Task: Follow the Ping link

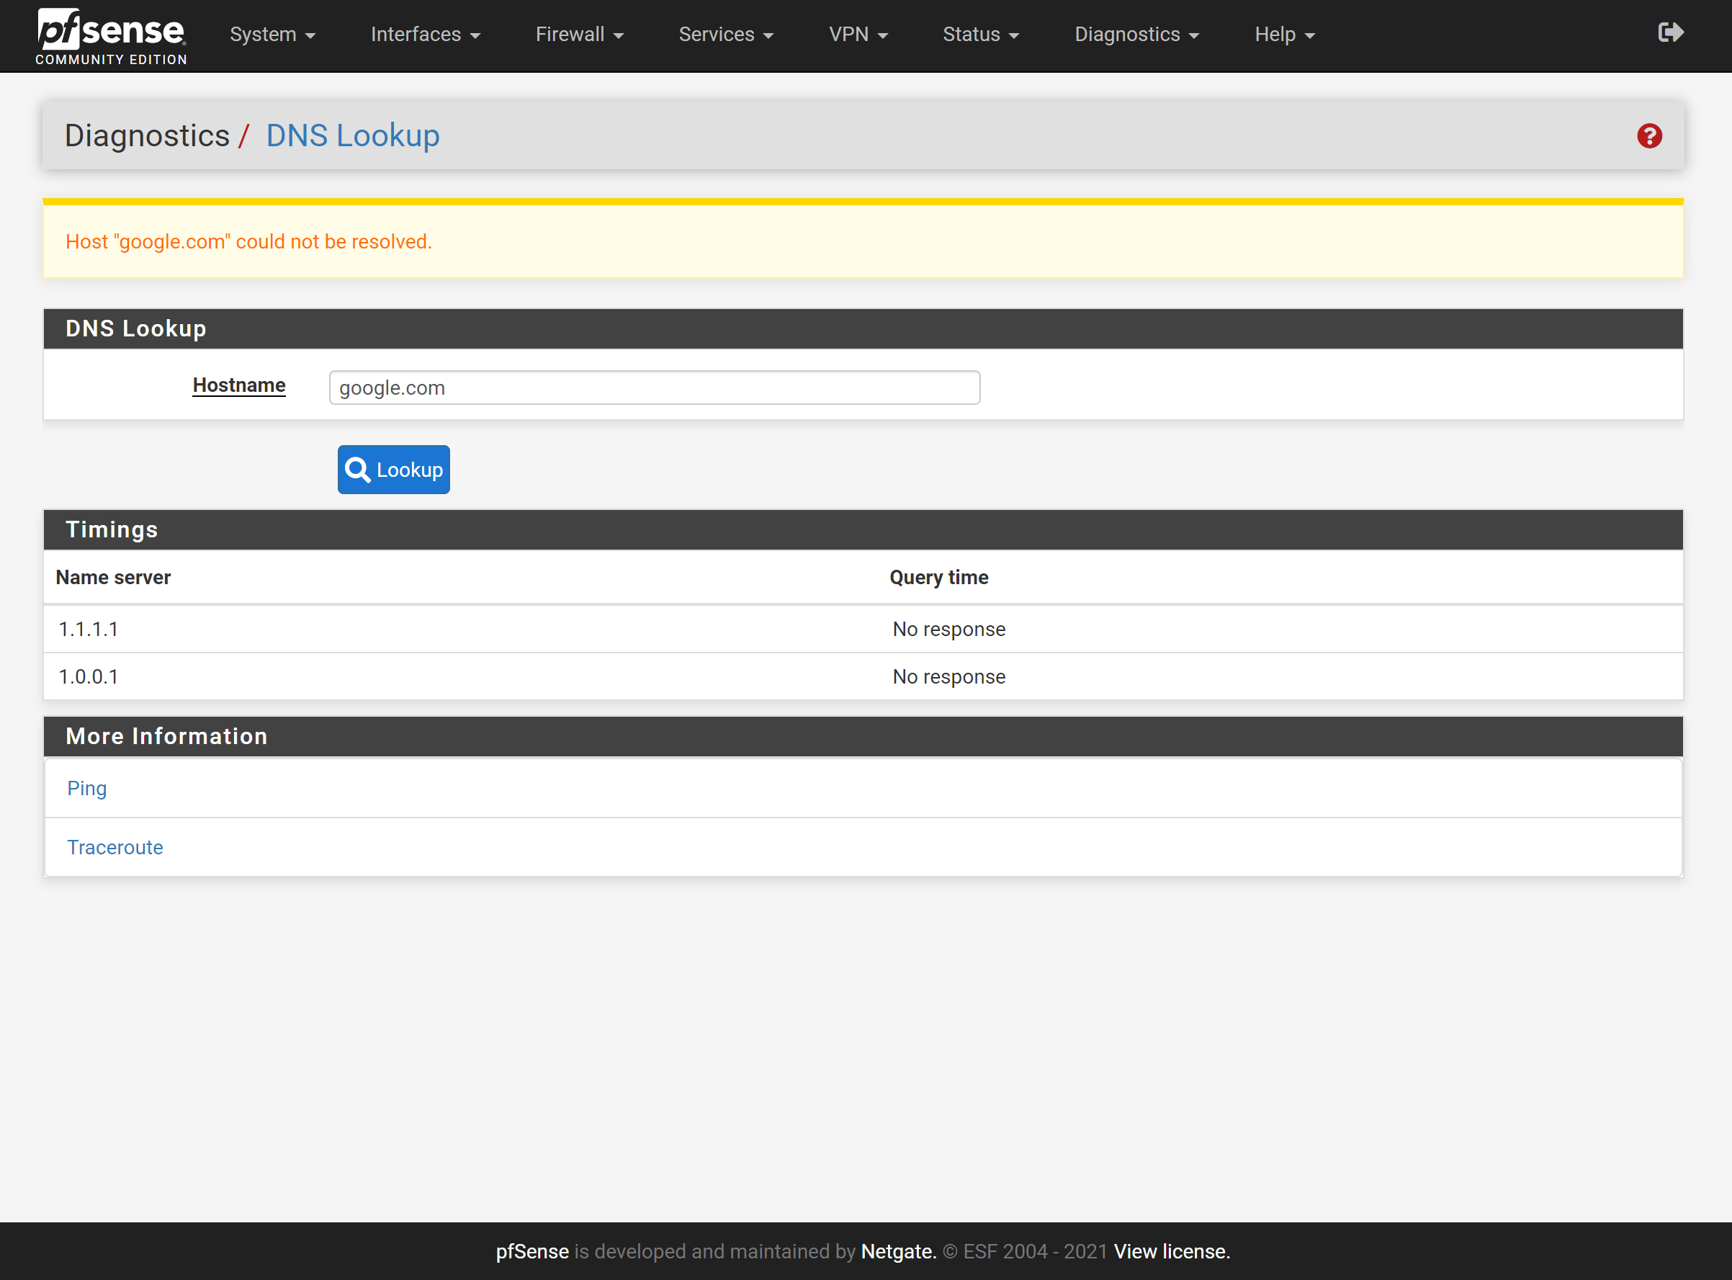Action: click(86, 788)
